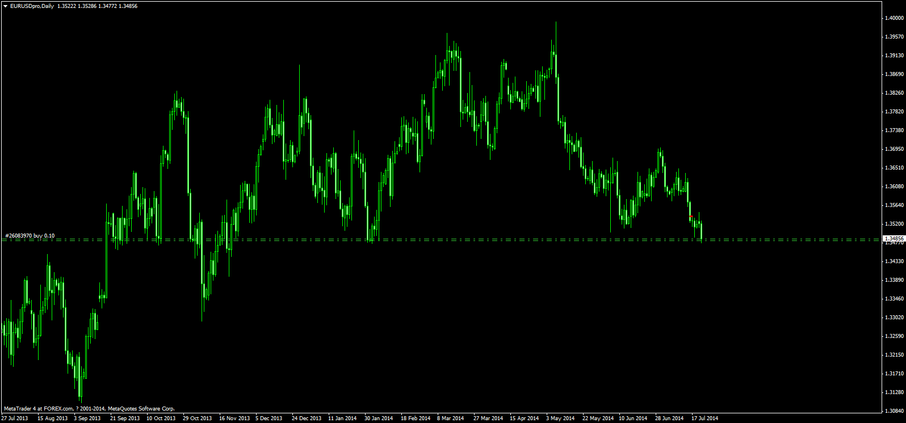Click the 1.33890 price axis label

[x=894, y=280]
